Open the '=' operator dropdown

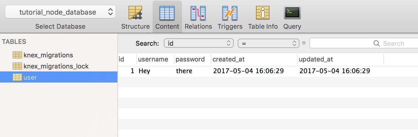[x=268, y=43]
